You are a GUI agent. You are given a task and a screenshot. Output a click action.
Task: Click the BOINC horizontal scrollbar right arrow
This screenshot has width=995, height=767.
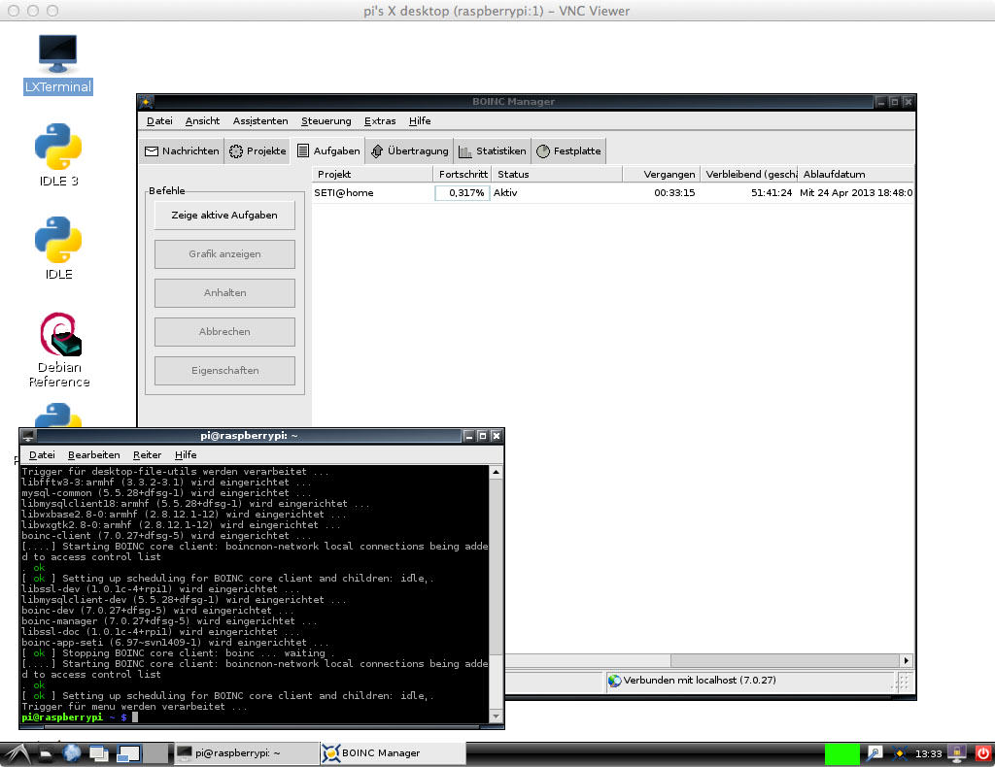coord(907,660)
